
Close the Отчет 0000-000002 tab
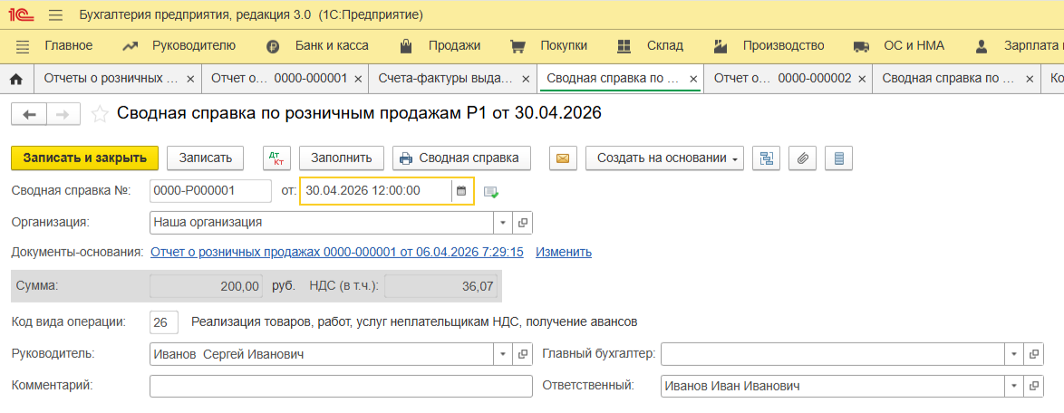click(862, 80)
